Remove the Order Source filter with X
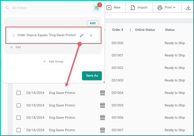This screenshot has height=136, width=194. point(91,35)
